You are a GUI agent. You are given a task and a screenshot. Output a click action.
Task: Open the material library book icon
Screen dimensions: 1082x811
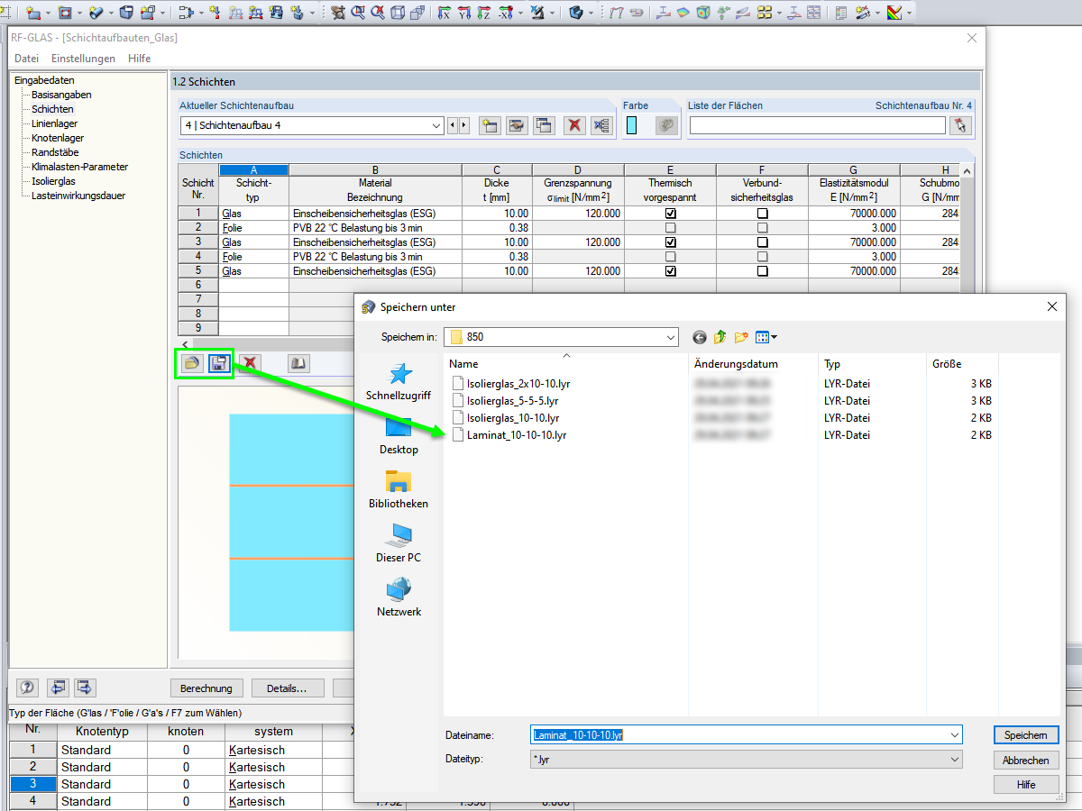(x=298, y=363)
